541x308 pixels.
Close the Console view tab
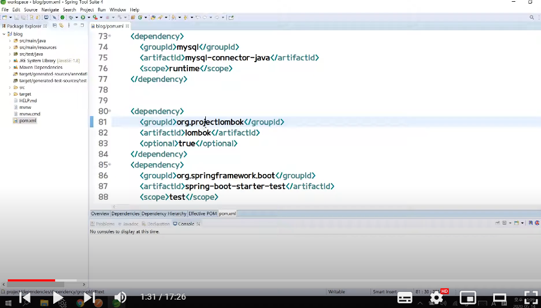click(x=199, y=224)
